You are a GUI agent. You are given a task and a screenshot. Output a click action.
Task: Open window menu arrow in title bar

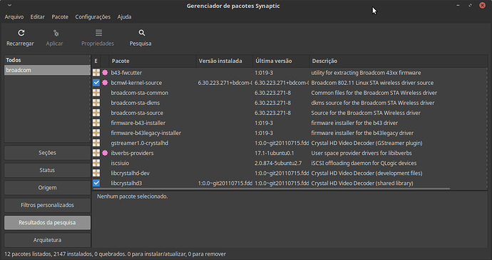click(x=9, y=5)
